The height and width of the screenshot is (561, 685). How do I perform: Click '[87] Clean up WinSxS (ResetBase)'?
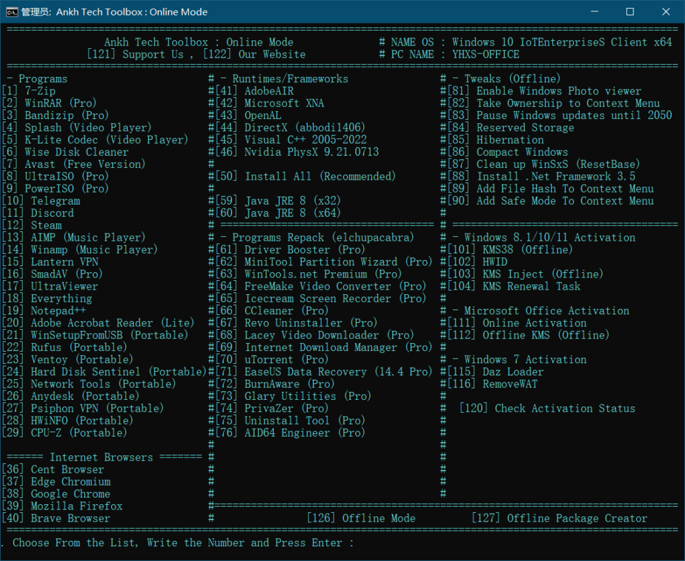click(543, 164)
